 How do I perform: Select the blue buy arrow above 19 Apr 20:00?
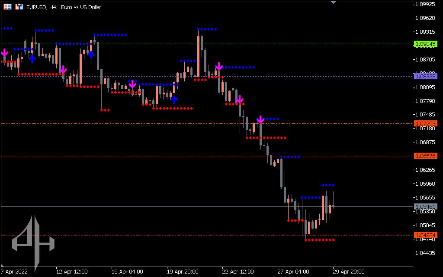[174, 100]
